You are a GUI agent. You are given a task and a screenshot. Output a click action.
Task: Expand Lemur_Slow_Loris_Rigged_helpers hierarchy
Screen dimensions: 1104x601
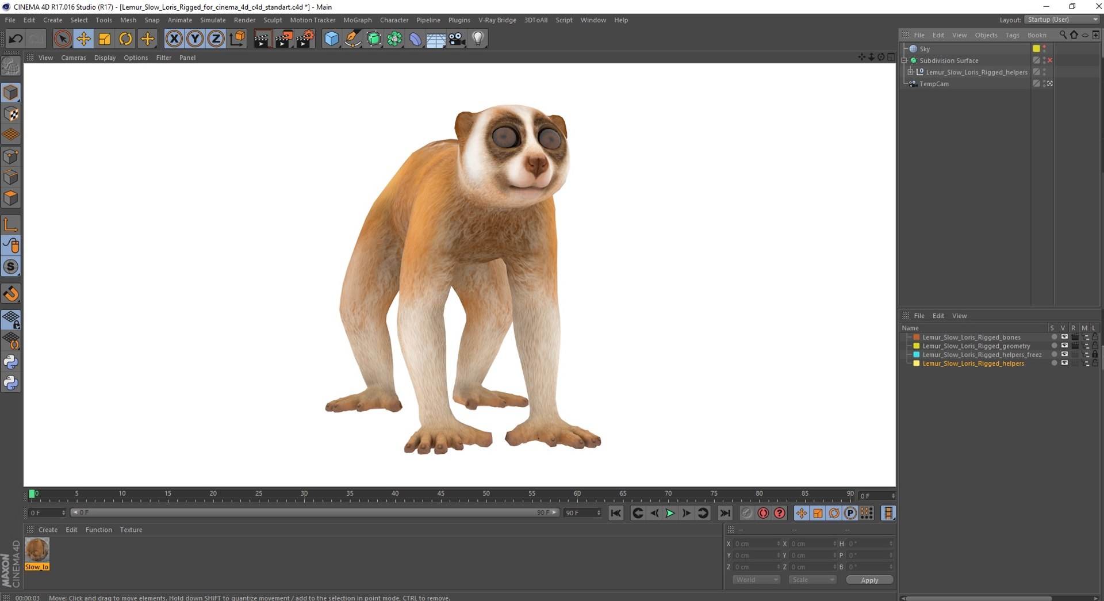click(x=910, y=72)
